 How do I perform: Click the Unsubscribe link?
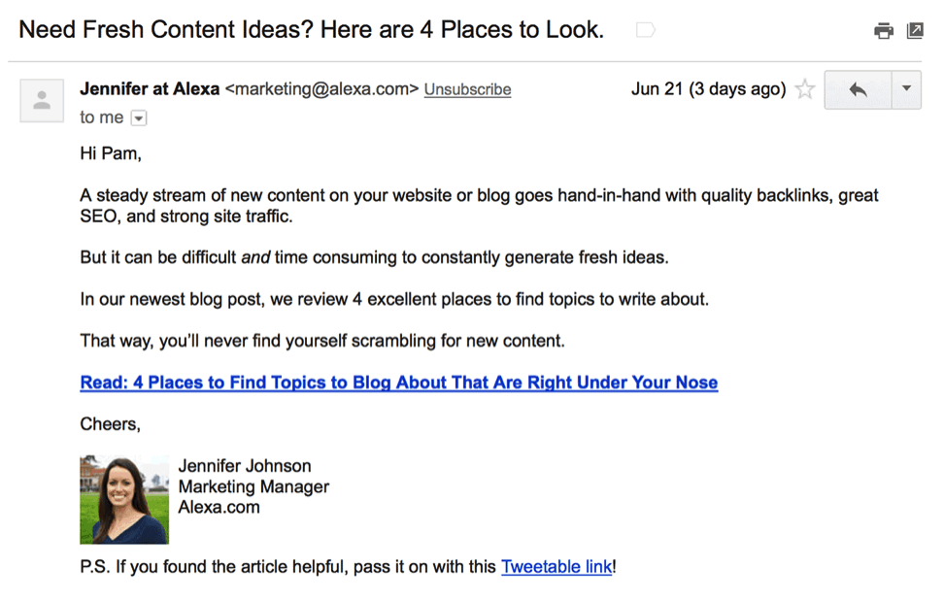tap(467, 89)
